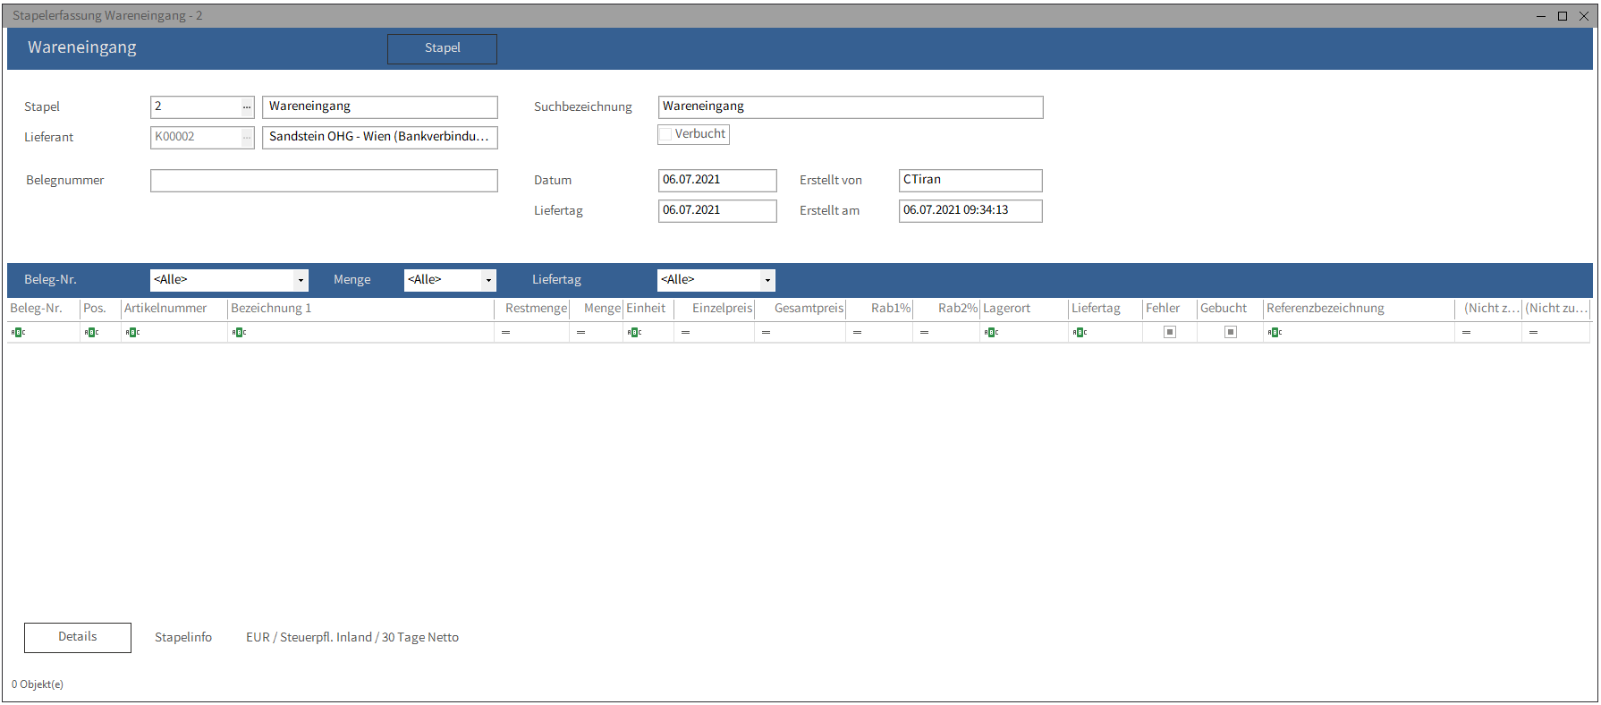Click the filter icon under Liefertag column

(1080, 332)
